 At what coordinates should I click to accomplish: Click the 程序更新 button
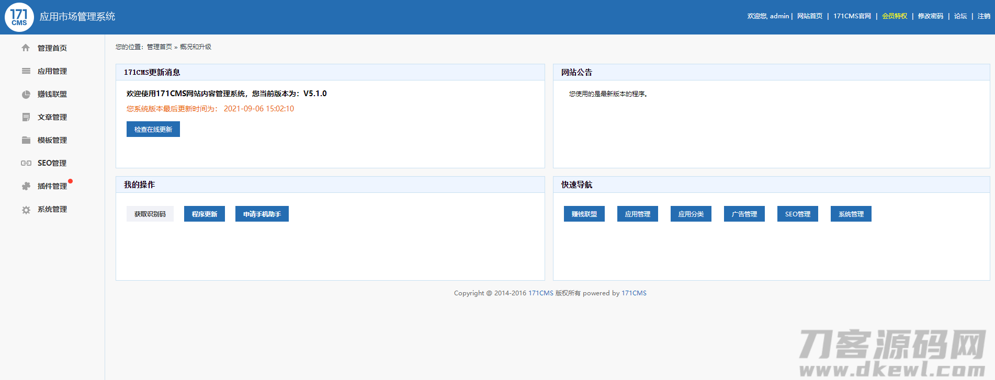[x=204, y=214]
